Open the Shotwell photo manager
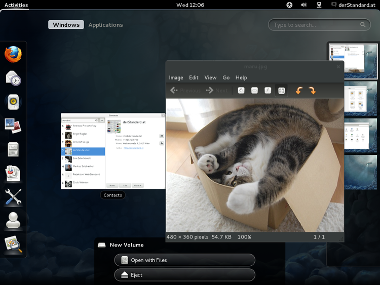The height and width of the screenshot is (285, 380). click(x=13, y=125)
